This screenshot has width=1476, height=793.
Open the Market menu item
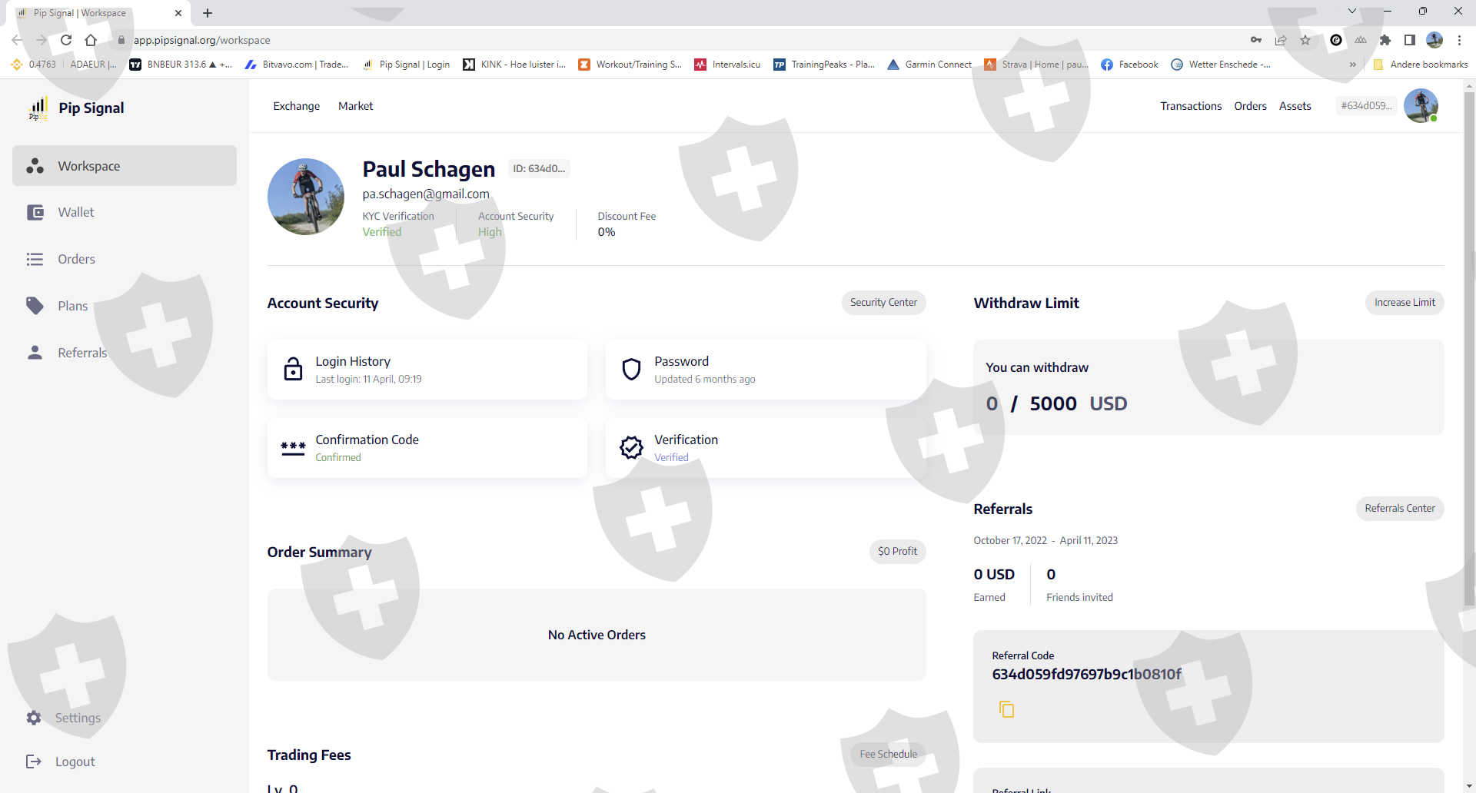point(355,106)
